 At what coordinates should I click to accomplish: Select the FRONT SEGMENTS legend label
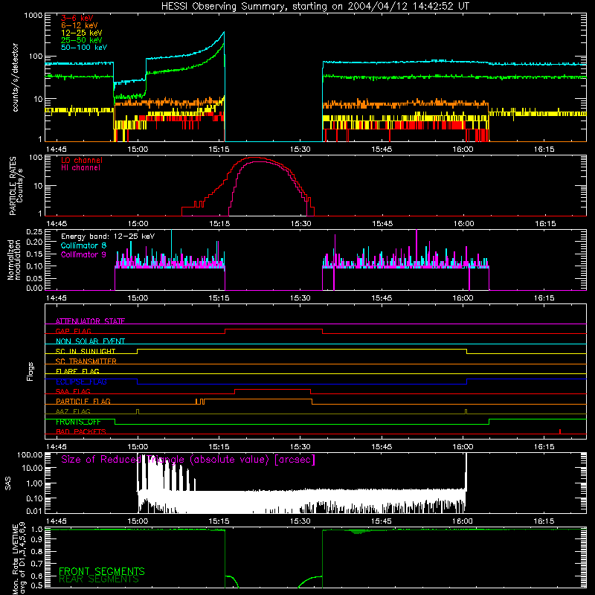coord(102,571)
